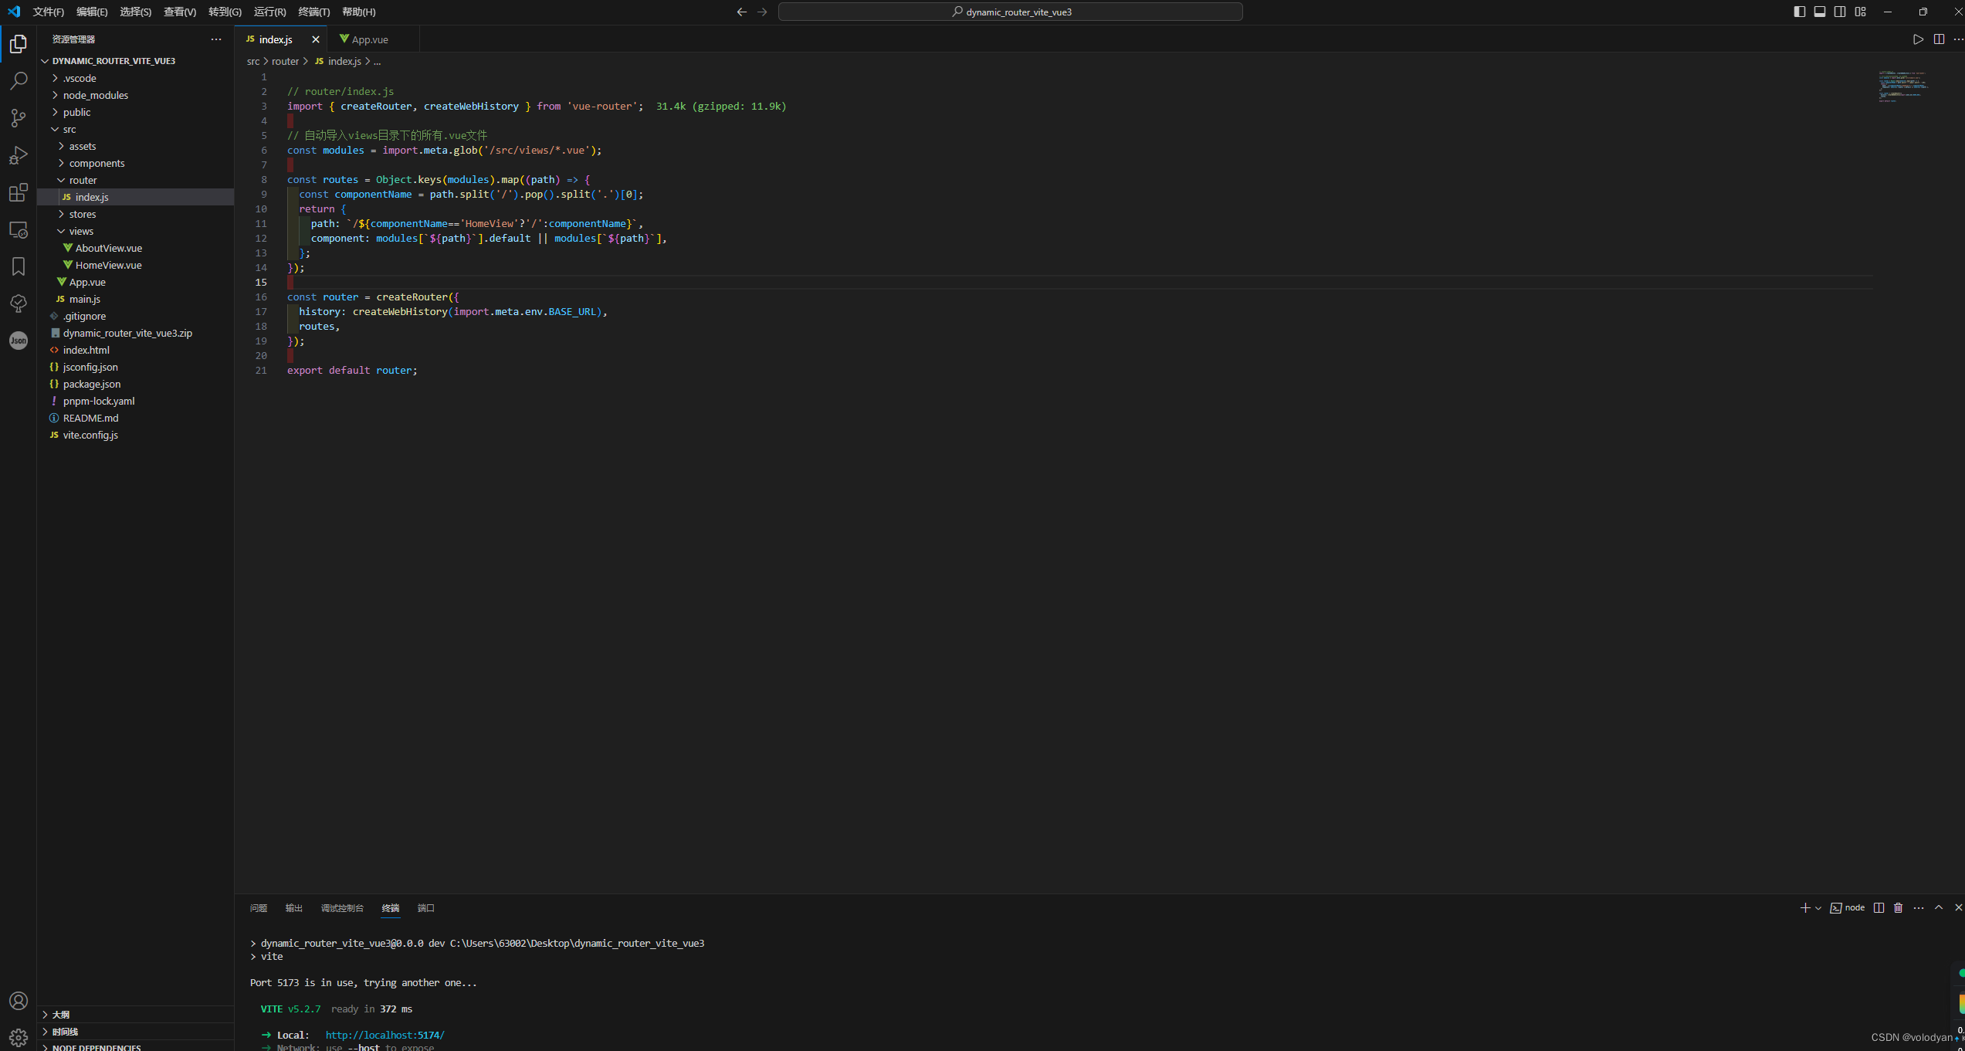Click the index.js file in explorer
Screen dimensions: 1965x1051
click(91, 196)
